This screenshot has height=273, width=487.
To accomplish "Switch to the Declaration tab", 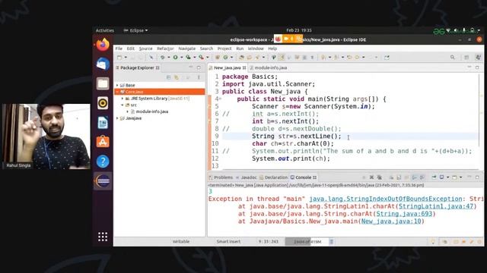I will pyautogui.click(x=274, y=177).
